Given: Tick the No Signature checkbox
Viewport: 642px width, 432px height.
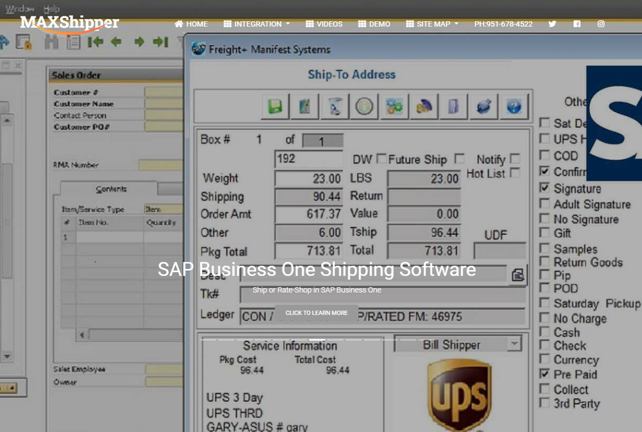Looking at the screenshot, I should tap(544, 218).
